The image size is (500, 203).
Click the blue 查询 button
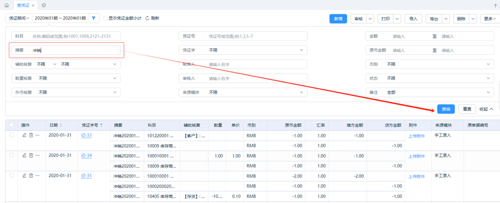tap(446, 109)
